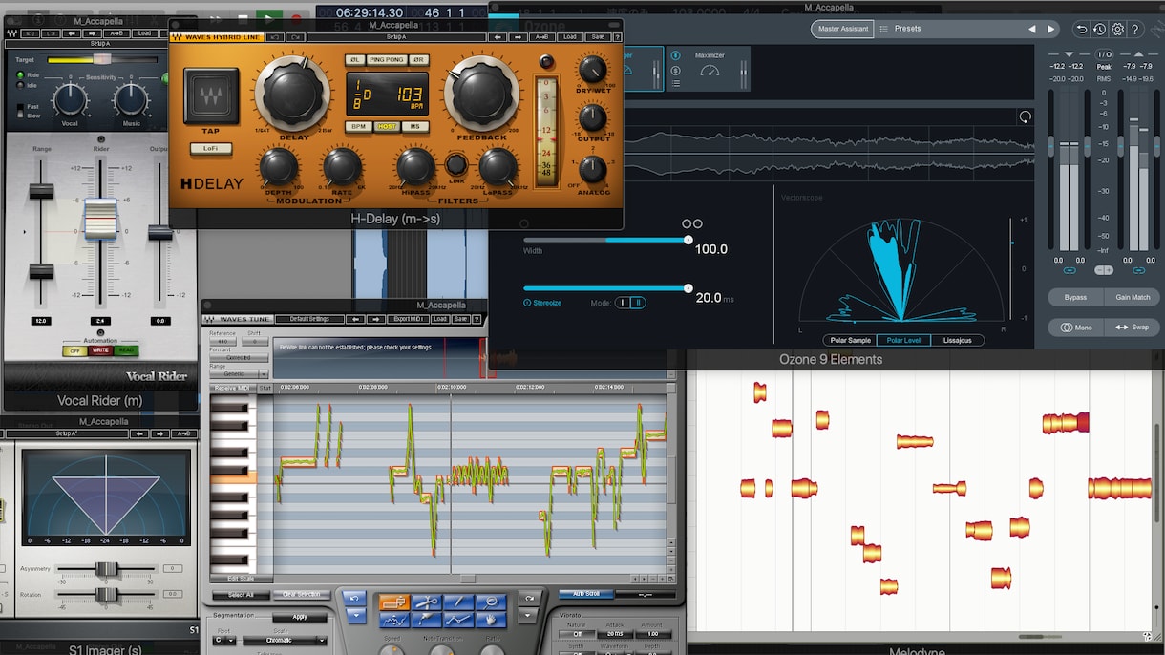Toggle left phase invert ØL in H-Delay
This screenshot has height=655, width=1165.
point(354,60)
